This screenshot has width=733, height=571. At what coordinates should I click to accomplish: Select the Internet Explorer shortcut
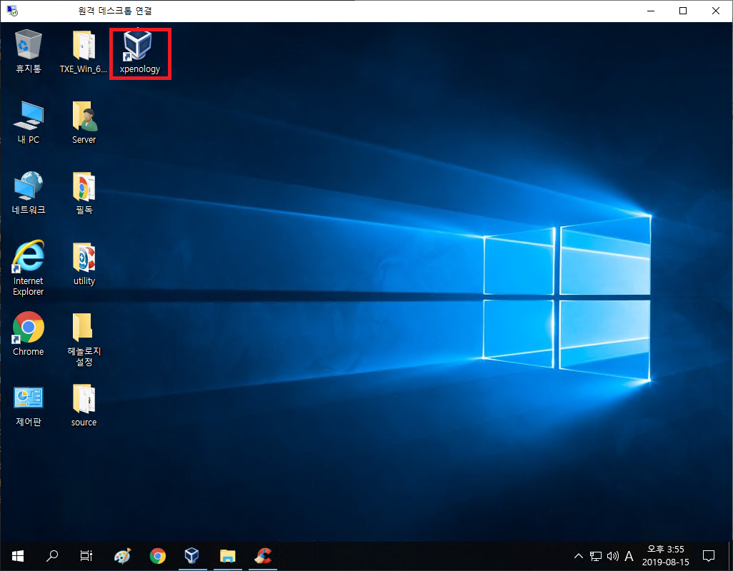tap(29, 268)
